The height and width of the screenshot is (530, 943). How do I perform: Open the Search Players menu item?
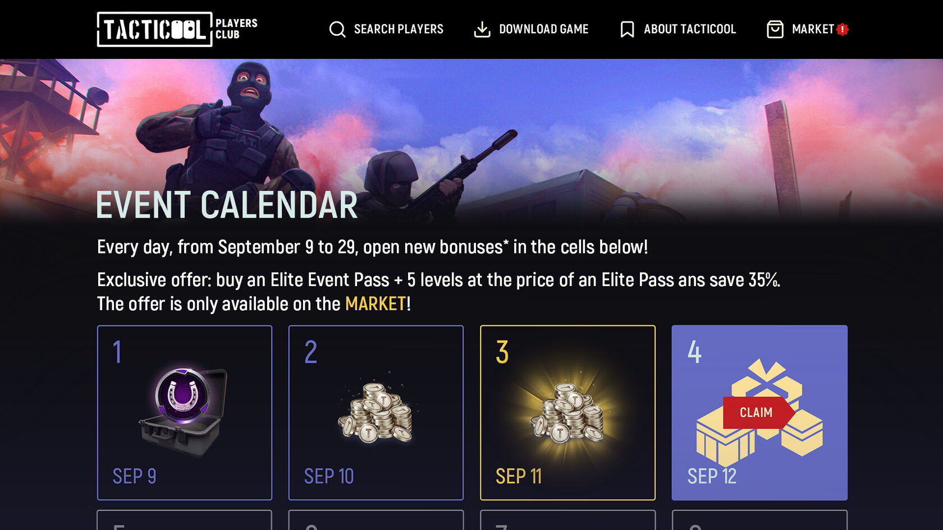399,29
